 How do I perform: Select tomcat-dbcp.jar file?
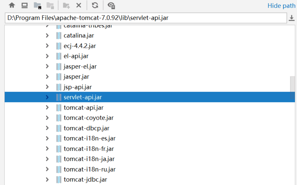point(87,128)
